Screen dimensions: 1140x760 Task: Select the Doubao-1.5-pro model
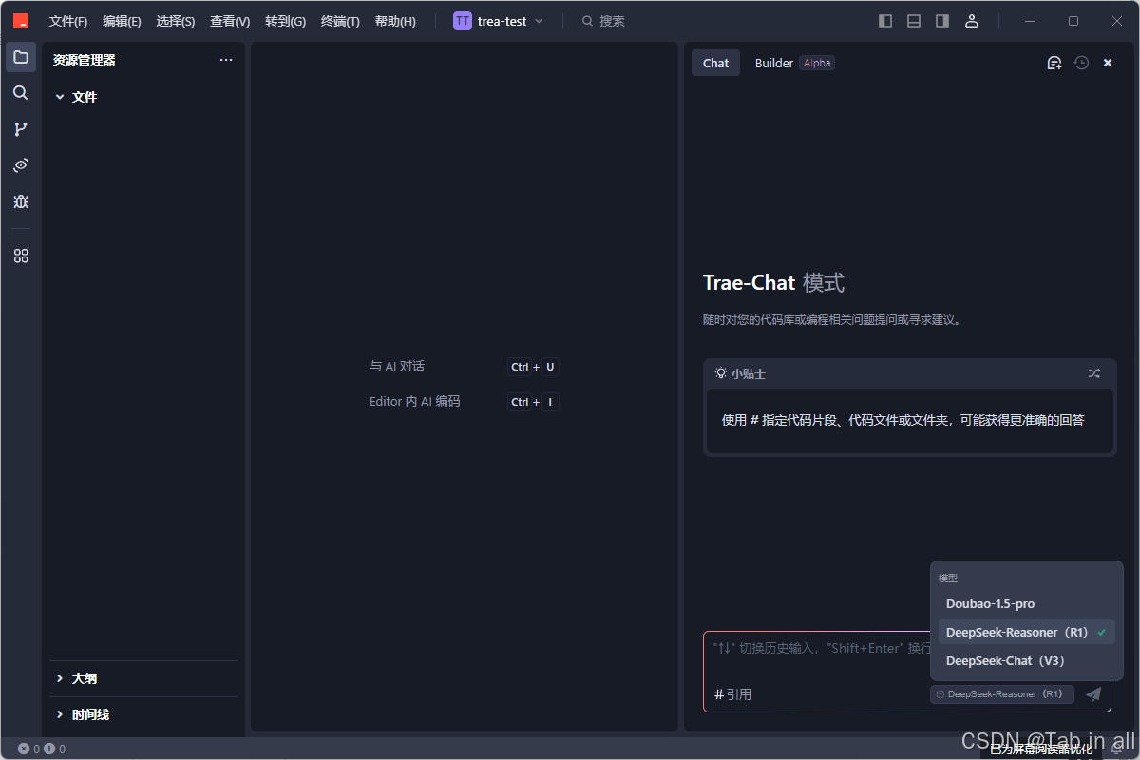pos(988,603)
